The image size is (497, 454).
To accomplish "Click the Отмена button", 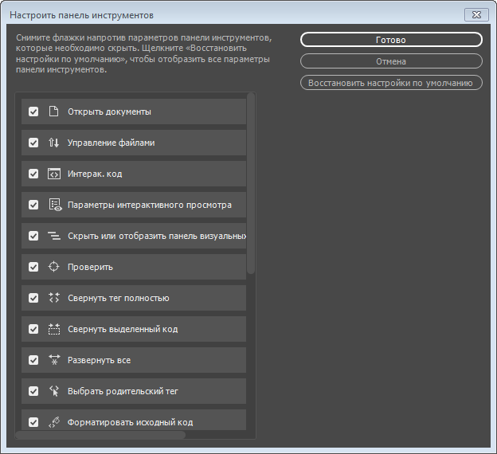I will (x=391, y=61).
